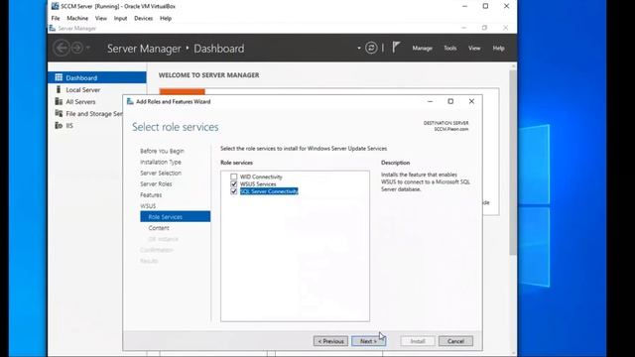This screenshot has width=635, height=357.
Task: Click the Next button in wizard
Action: pos(368,341)
